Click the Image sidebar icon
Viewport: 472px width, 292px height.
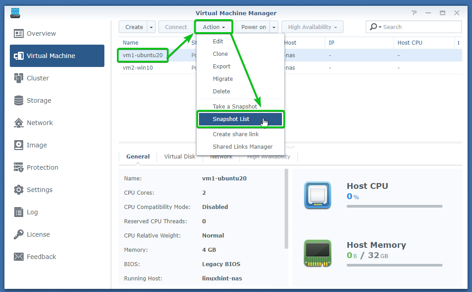click(x=19, y=145)
